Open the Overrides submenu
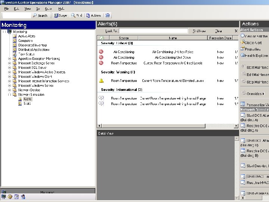Screen dimensions: 269x202 pyautogui.click(x=253, y=94)
